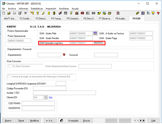The width and height of the screenshot is (162, 124).
Task: Click the Código Proveedor EDI field
Action: coord(50,88)
